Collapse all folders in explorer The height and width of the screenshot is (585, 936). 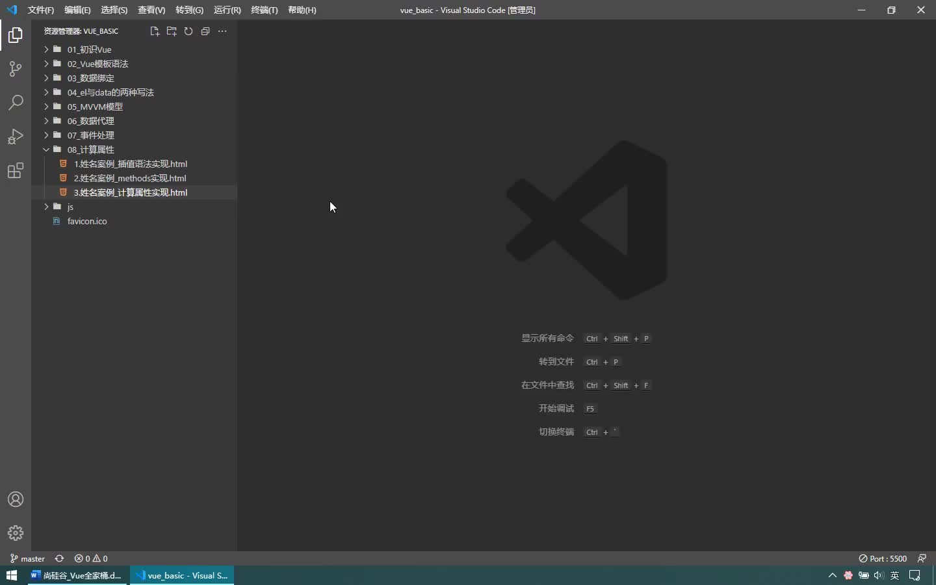[x=205, y=31]
